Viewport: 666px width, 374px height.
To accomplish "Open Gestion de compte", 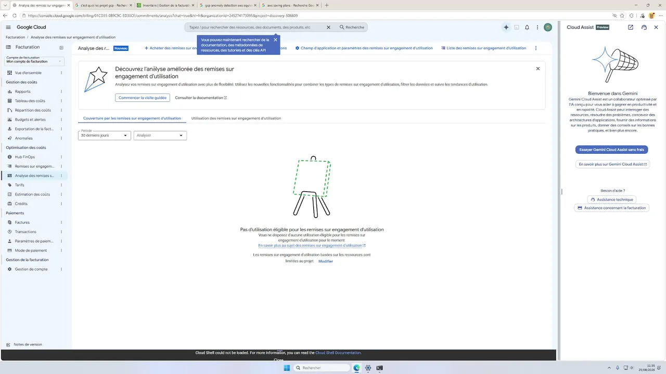I will coord(31,269).
